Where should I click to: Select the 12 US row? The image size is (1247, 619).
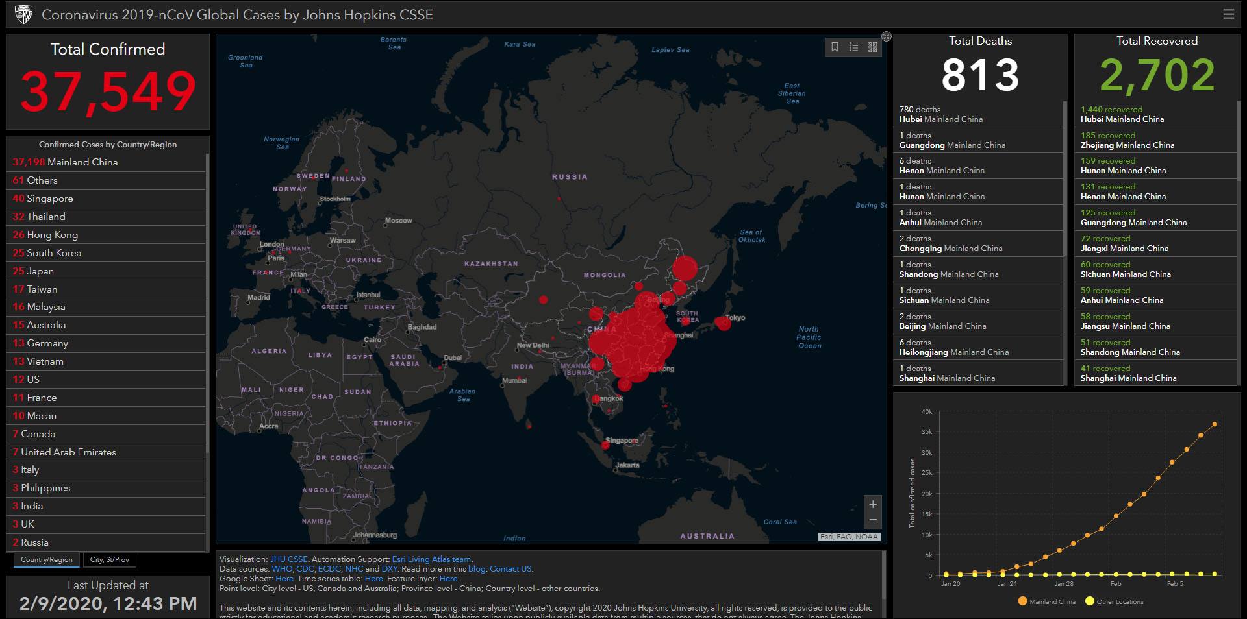pos(106,380)
